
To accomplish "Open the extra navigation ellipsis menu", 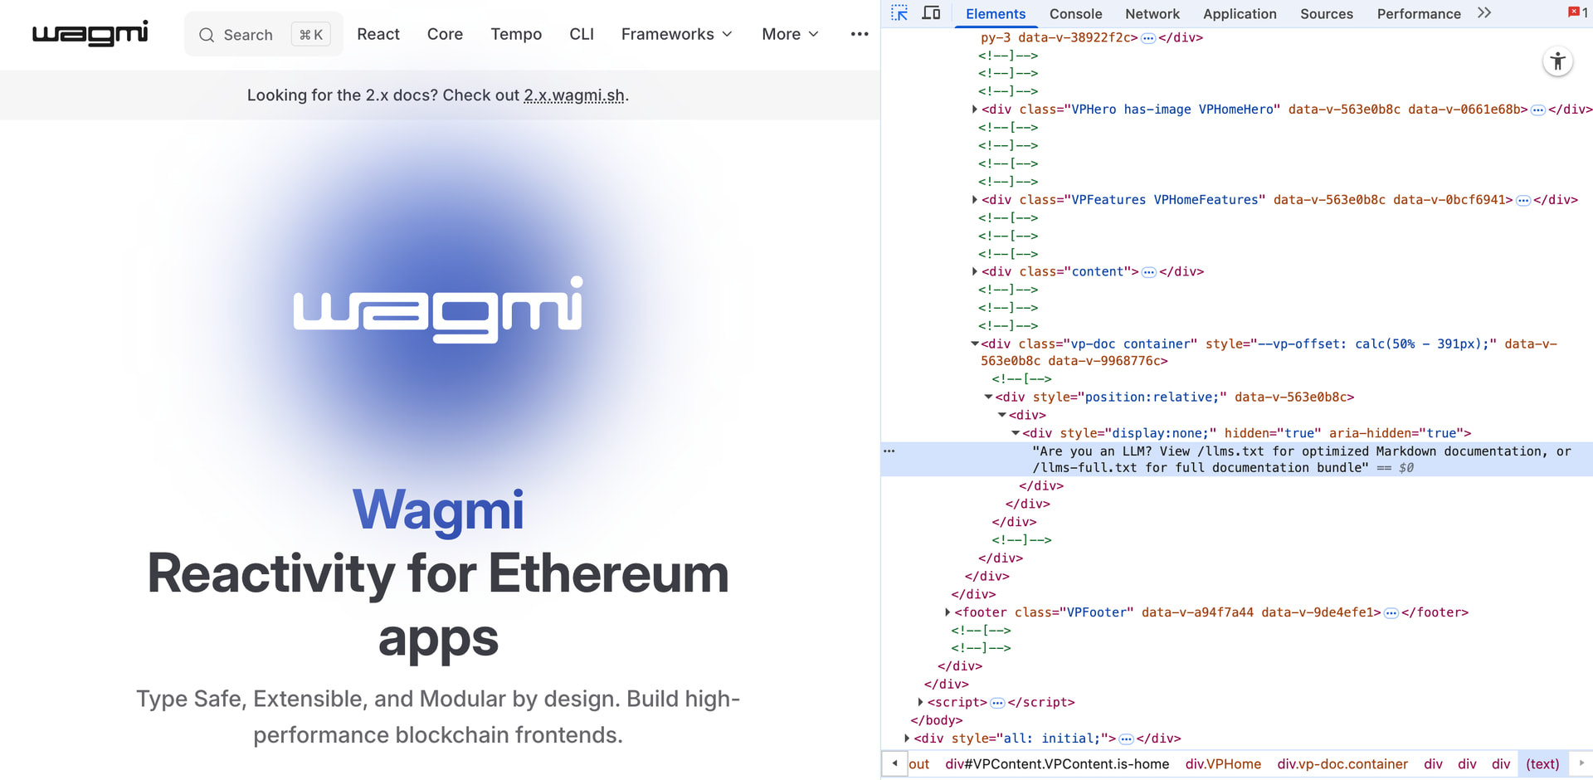I will (x=860, y=34).
